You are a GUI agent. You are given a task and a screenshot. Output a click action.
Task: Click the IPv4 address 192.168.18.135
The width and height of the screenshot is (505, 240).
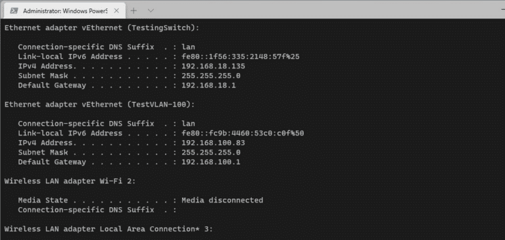(x=213, y=66)
